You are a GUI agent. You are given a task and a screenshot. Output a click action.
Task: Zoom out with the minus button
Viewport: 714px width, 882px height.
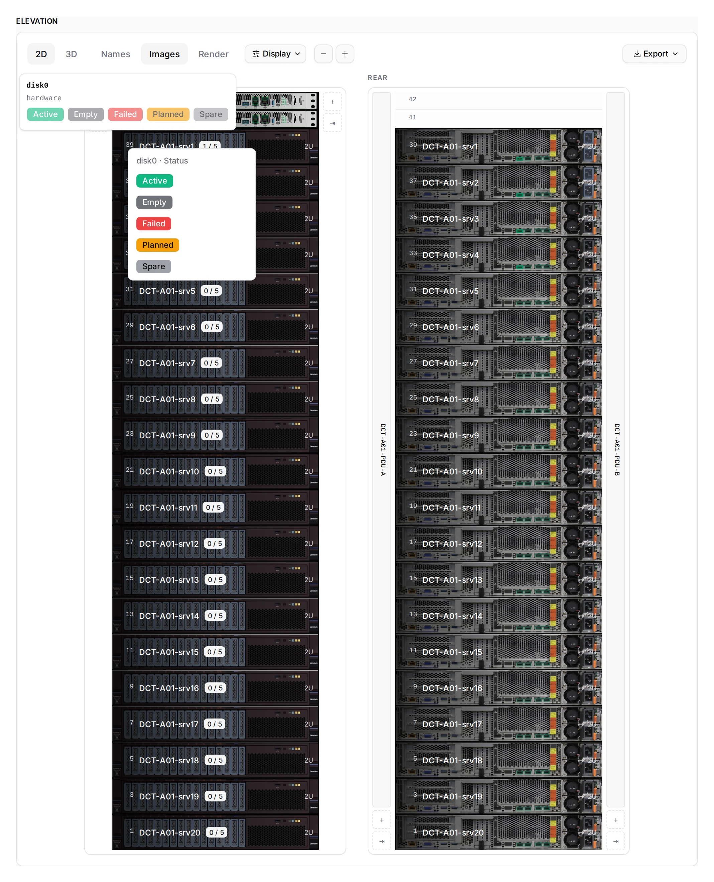click(323, 54)
